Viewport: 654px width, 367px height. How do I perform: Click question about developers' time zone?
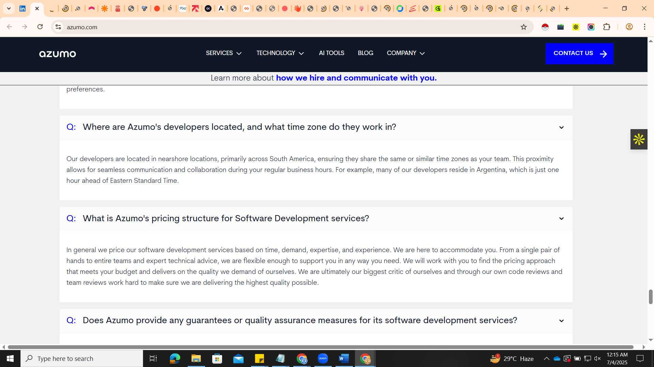(239, 127)
